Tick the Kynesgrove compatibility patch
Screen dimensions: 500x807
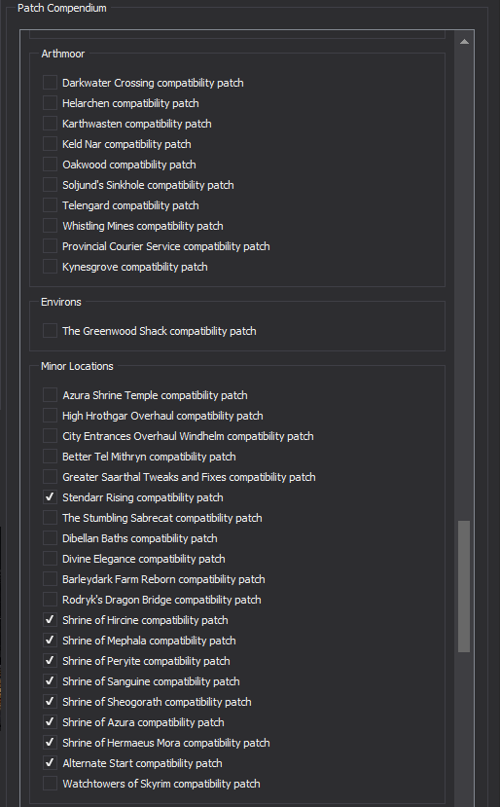tap(50, 267)
